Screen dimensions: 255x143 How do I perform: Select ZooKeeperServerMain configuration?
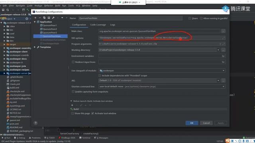[x=54, y=40]
